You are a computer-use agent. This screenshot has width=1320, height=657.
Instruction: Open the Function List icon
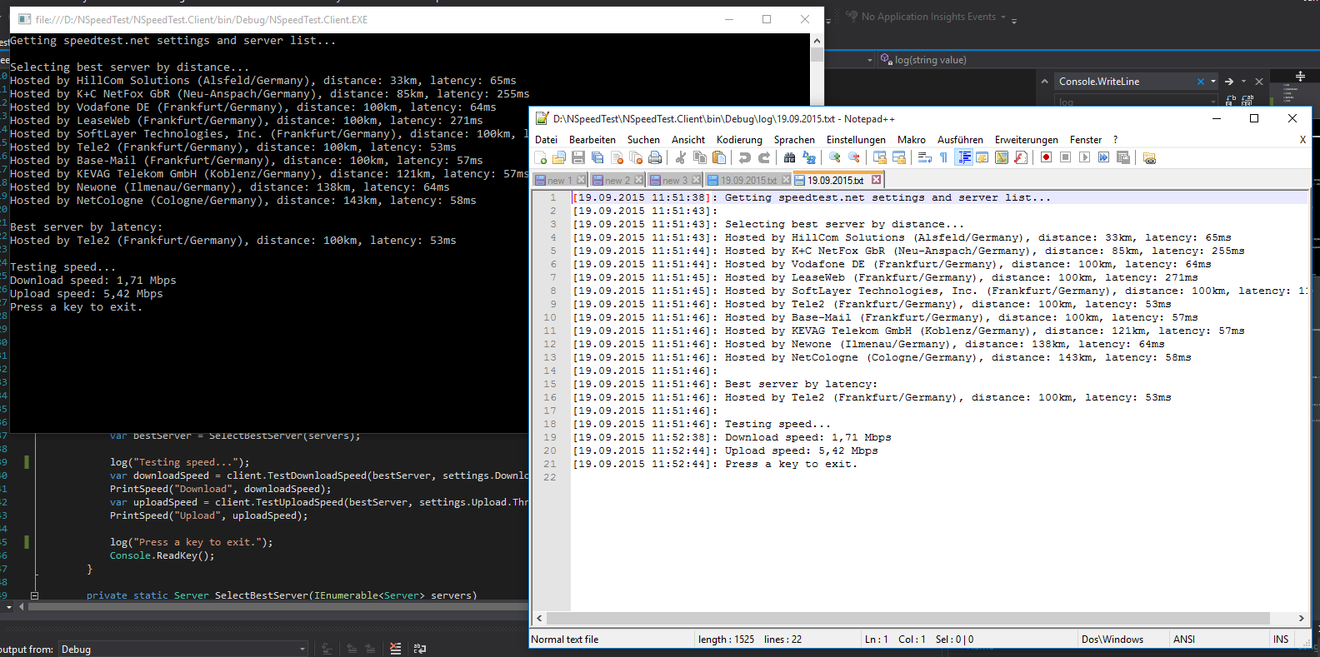point(1021,157)
